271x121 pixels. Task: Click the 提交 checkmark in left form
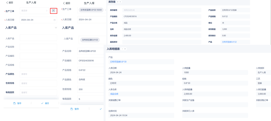coord(42,103)
